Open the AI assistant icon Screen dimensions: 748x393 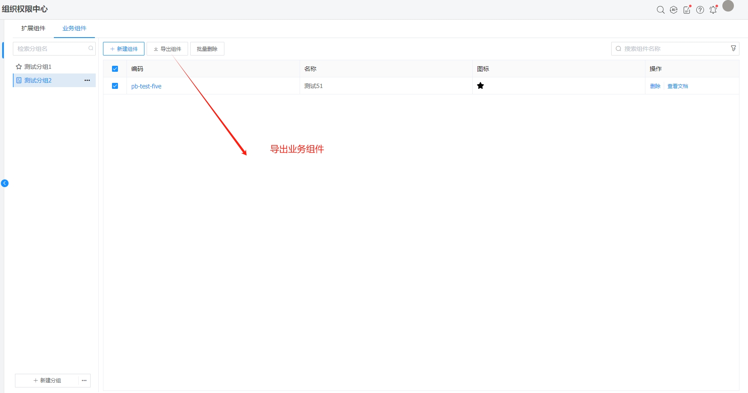point(674,10)
